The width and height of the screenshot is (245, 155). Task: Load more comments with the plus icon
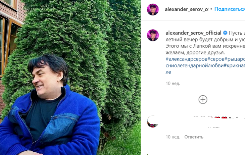point(203,100)
